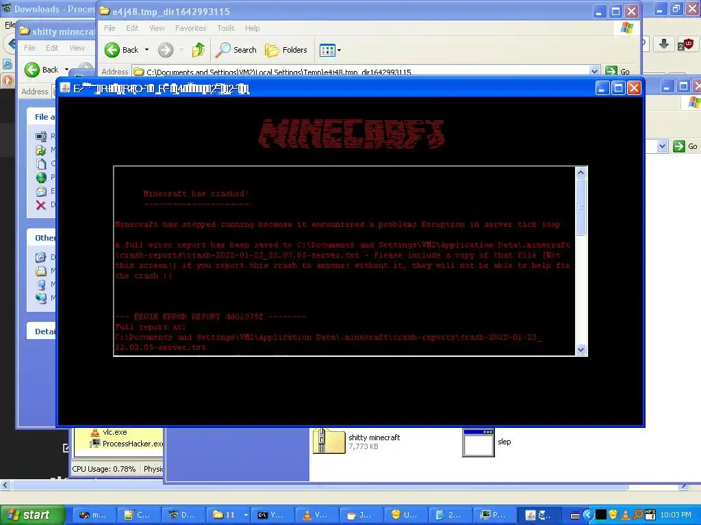Click the grayed Forward arrow in e4j48 window
The image size is (701, 525).
(x=166, y=50)
